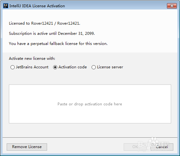Click the 'JetBrains Account' option label text
Viewport: 180px width, 156px height.
(x=32, y=67)
